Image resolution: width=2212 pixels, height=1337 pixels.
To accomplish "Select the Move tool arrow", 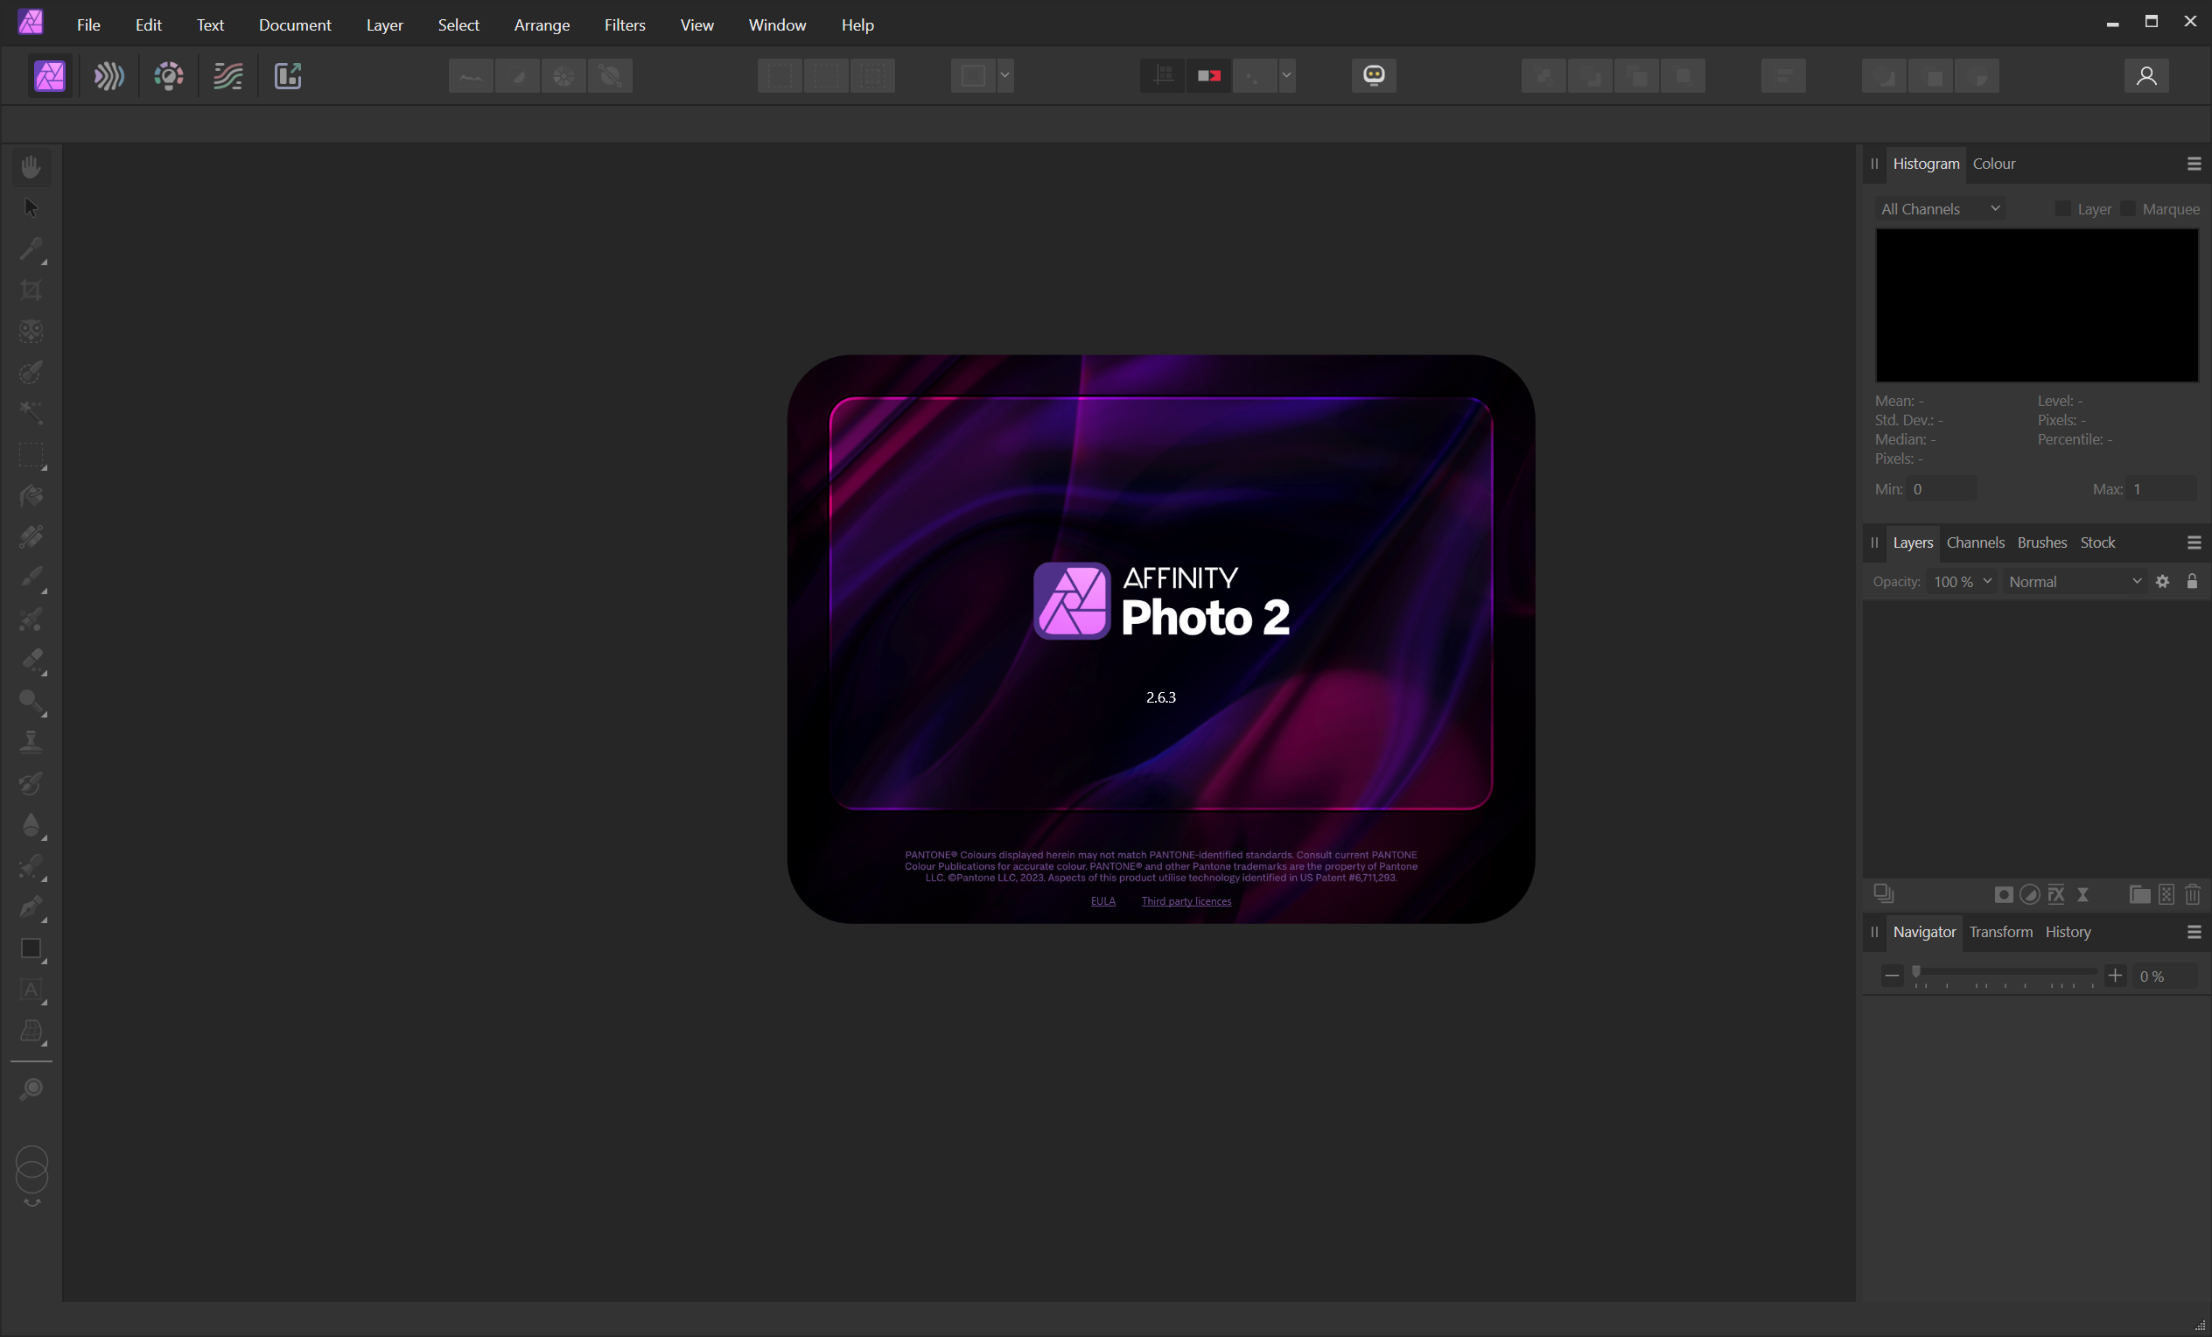I will point(31,207).
